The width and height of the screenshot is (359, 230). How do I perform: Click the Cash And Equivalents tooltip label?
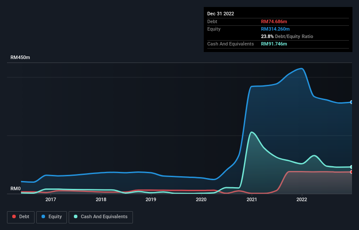tap(230, 44)
